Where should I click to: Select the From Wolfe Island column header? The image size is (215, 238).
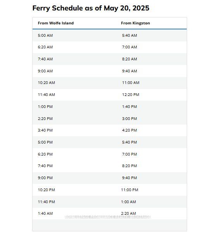(x=56, y=23)
